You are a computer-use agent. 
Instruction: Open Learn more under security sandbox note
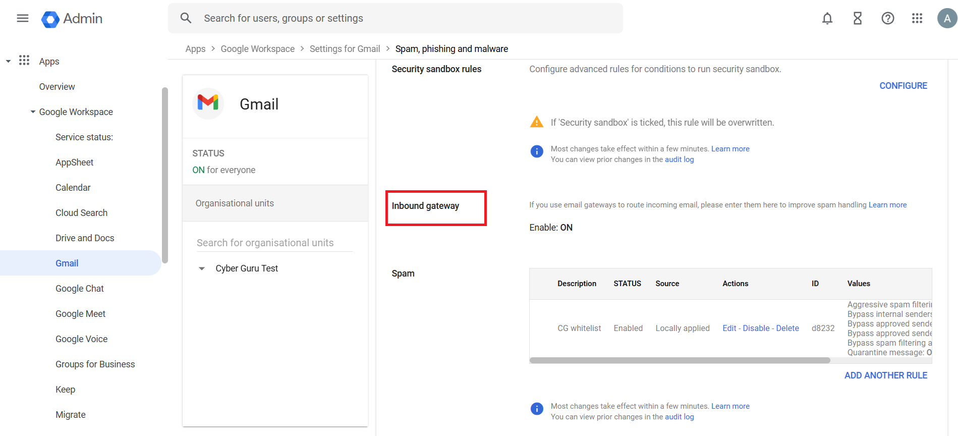pyautogui.click(x=730, y=149)
